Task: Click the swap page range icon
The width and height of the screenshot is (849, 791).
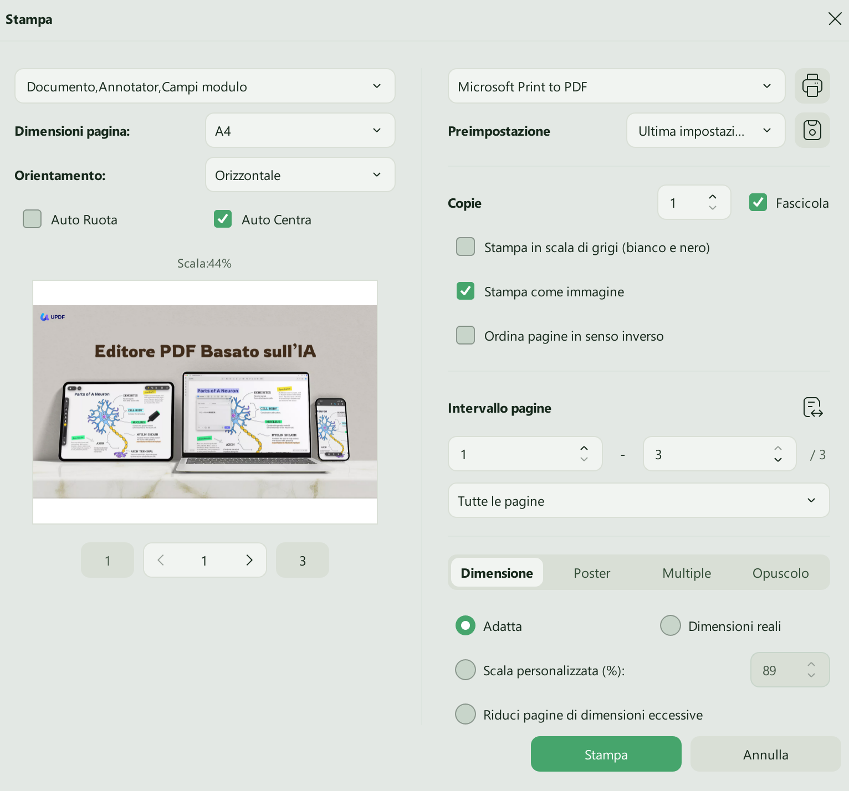Action: point(813,408)
